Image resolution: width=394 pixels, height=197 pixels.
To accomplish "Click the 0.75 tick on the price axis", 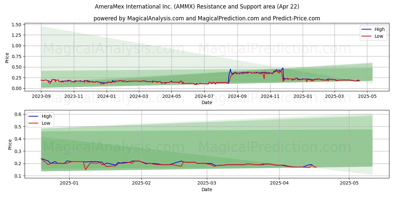I will point(16,56).
